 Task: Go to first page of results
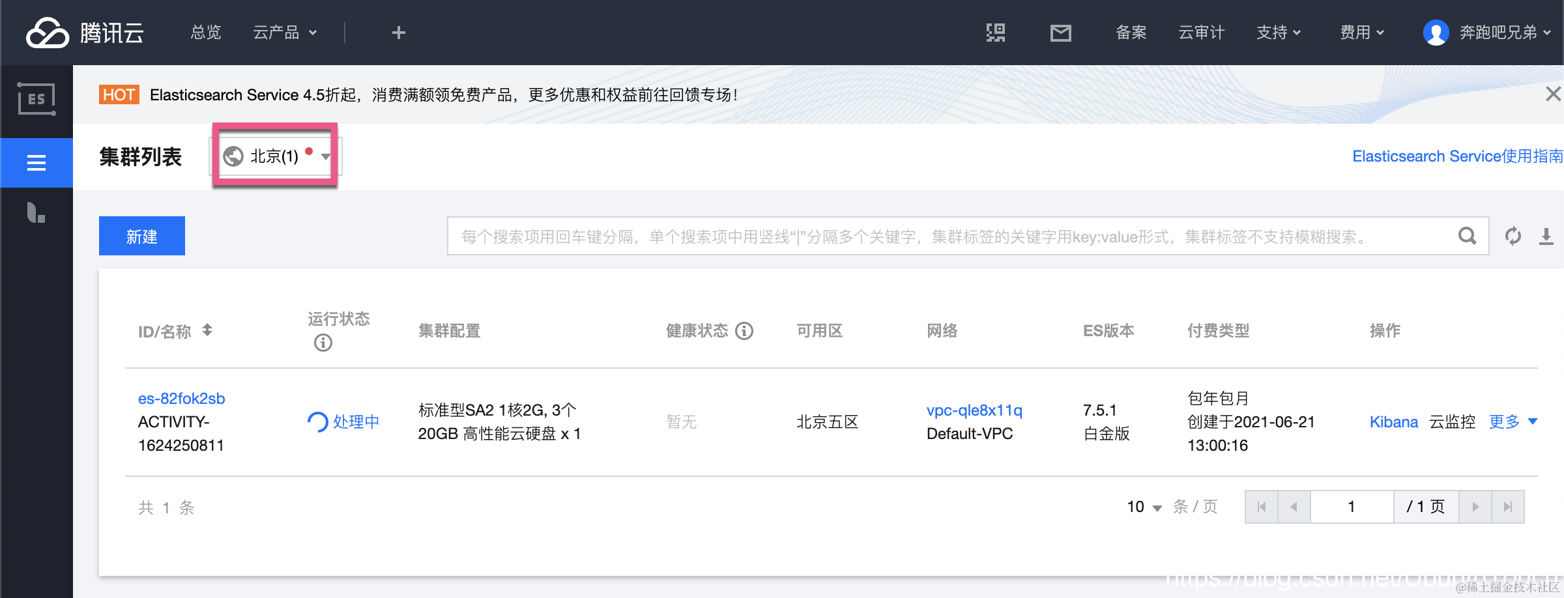click(x=1262, y=507)
